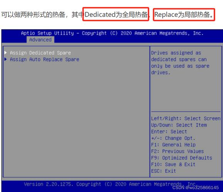Click 'Replace为局部热备' text in the article
The width and height of the screenshot is (223, 192).
(182, 15)
